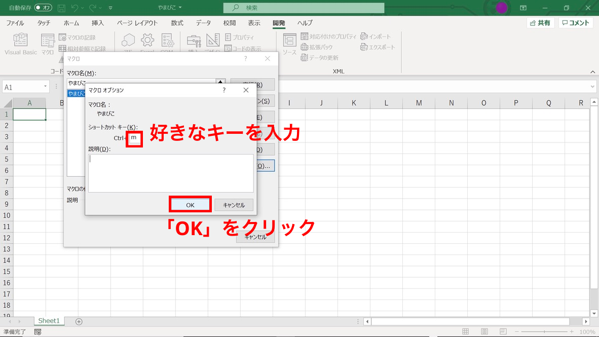The height and width of the screenshot is (337, 599).
Task: Toggle 自動保存 switch
Action: (x=43, y=8)
